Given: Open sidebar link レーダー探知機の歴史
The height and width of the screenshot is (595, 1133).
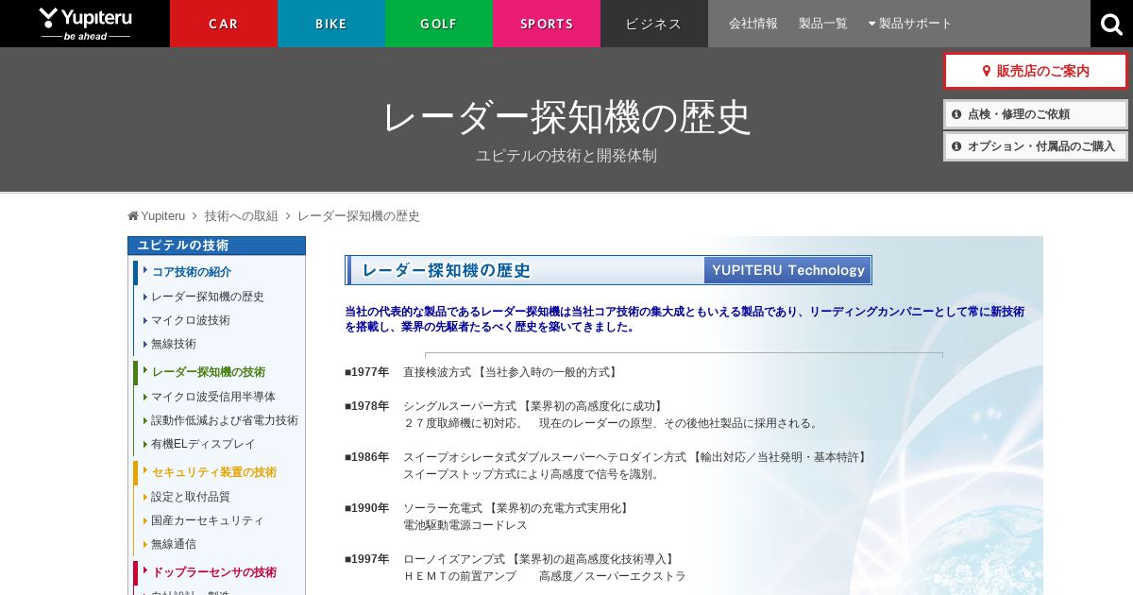Looking at the screenshot, I should click(x=208, y=297).
